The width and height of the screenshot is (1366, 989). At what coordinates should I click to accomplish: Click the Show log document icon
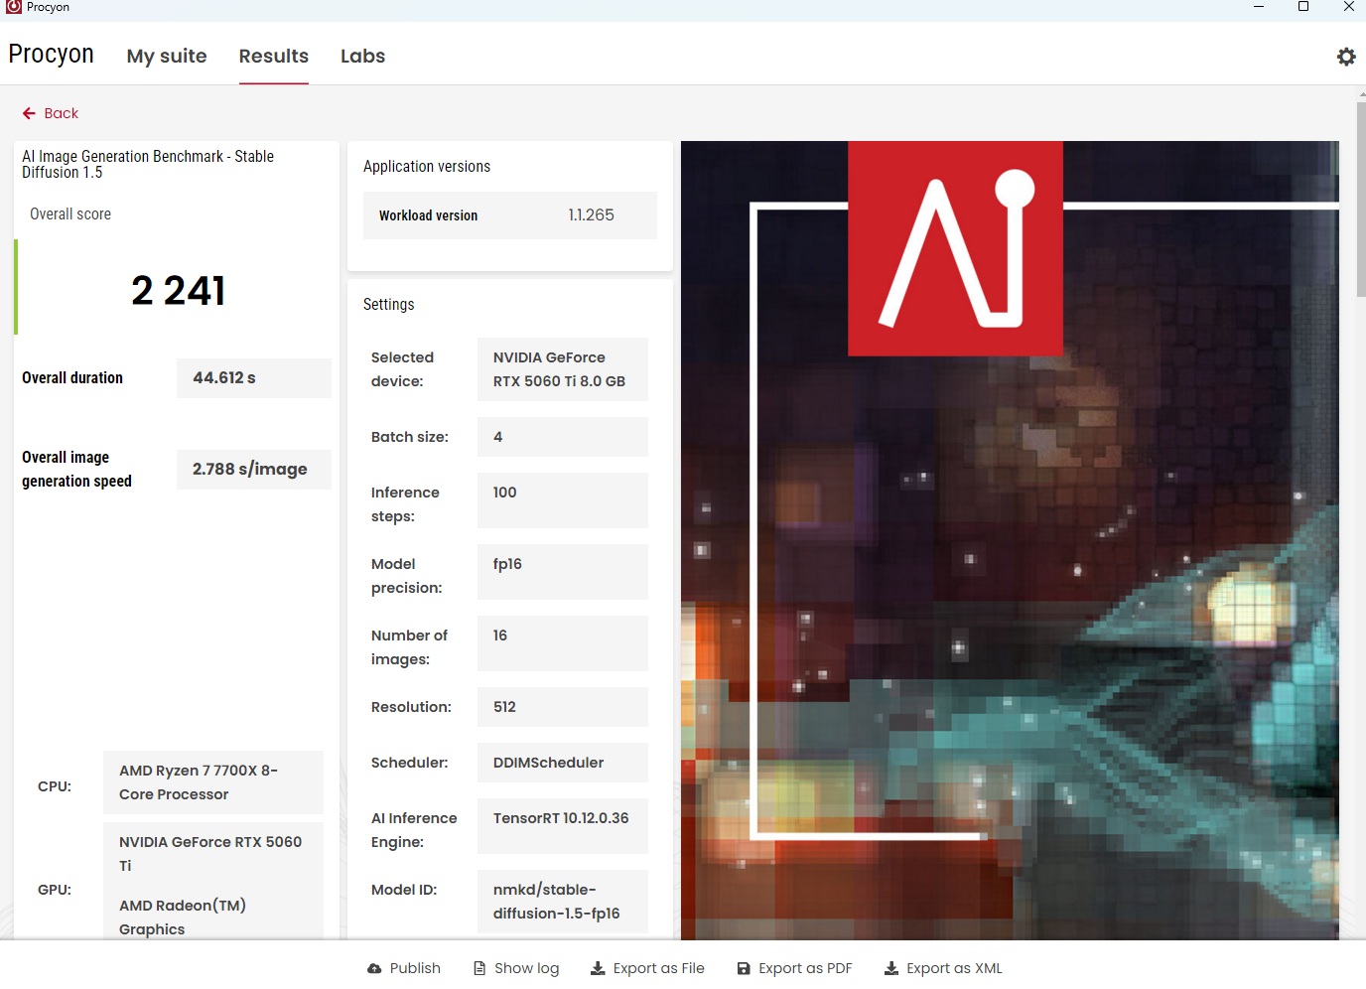[x=479, y=968]
